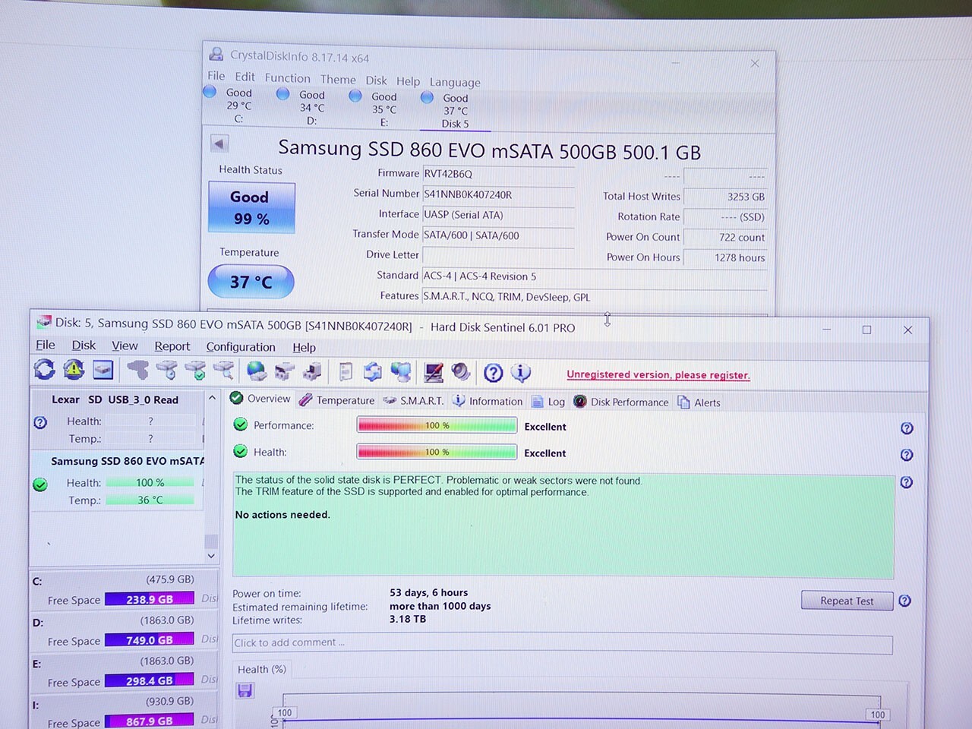The width and height of the screenshot is (972, 729).
Task: Click the question mark icon beside Lexar Health
Action: [x=40, y=422]
